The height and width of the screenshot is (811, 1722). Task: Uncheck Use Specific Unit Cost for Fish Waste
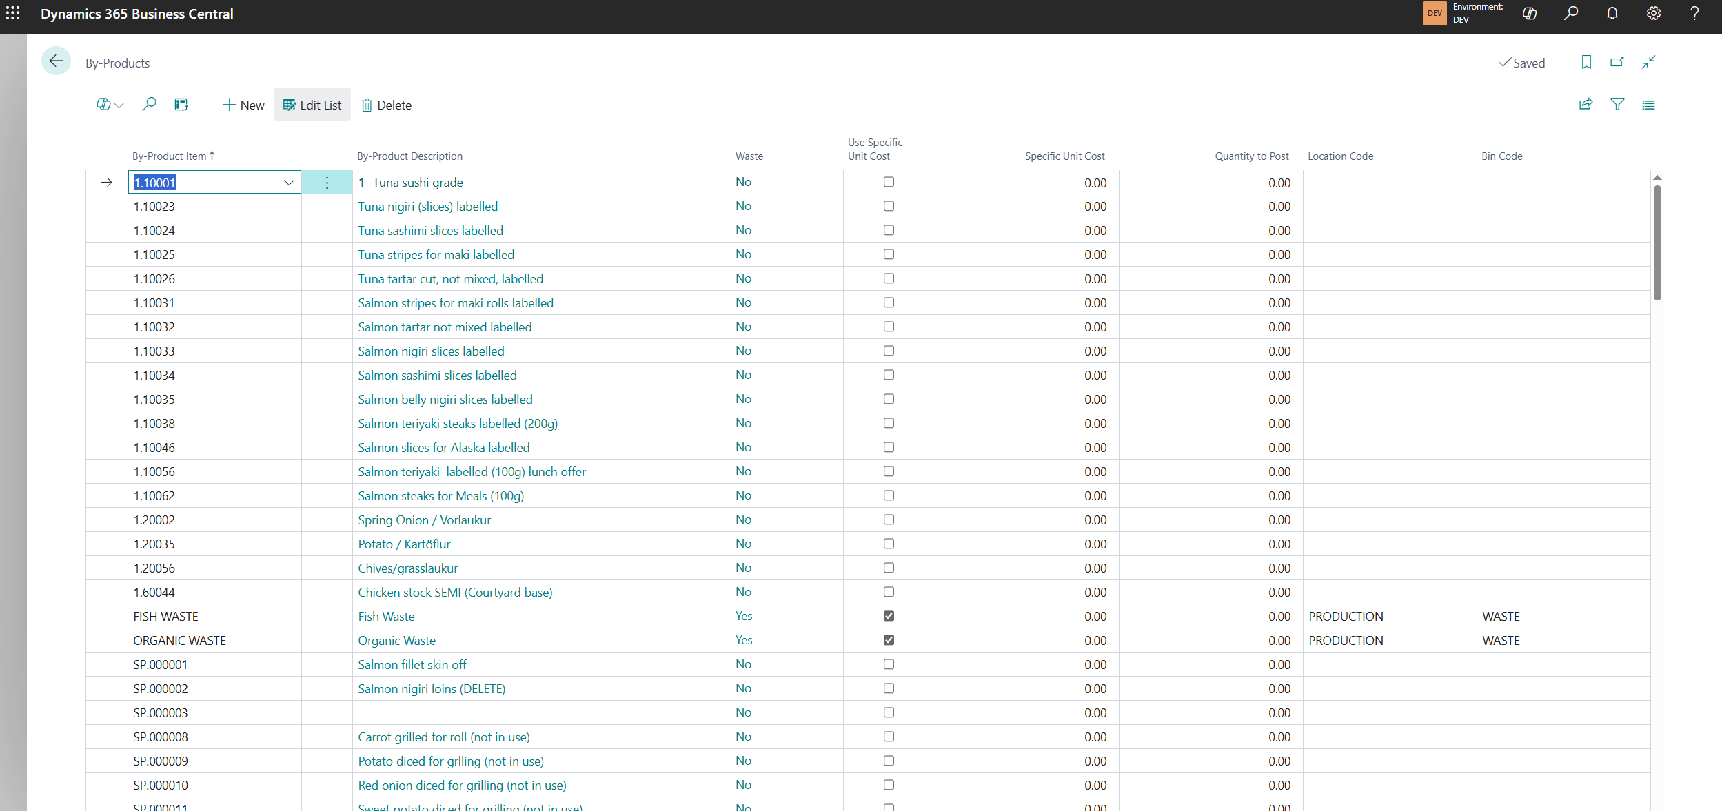[889, 616]
